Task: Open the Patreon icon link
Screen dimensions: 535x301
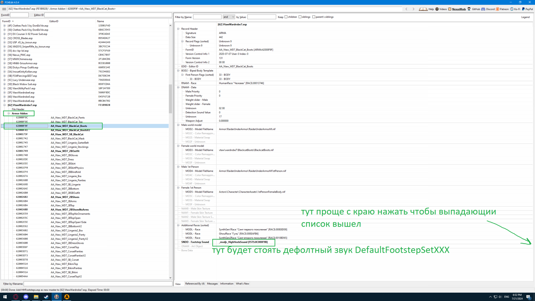Action: point(498,9)
